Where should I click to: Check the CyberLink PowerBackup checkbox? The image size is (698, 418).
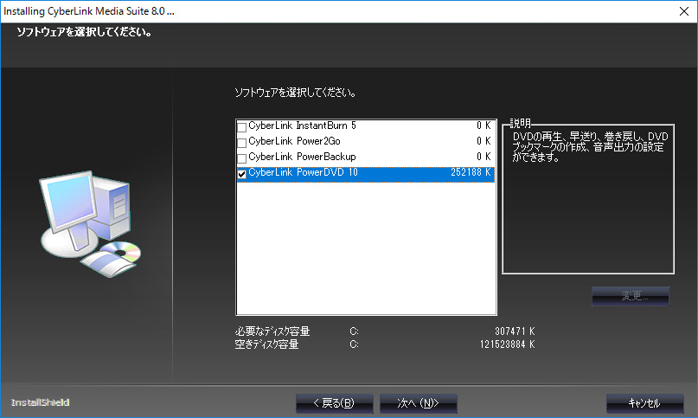pos(241,158)
